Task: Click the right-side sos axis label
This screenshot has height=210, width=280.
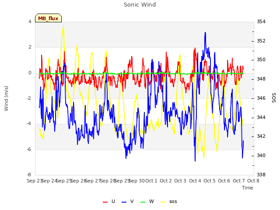Action: pos(274,98)
